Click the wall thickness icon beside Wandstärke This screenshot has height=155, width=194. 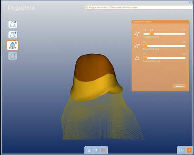click(x=137, y=34)
